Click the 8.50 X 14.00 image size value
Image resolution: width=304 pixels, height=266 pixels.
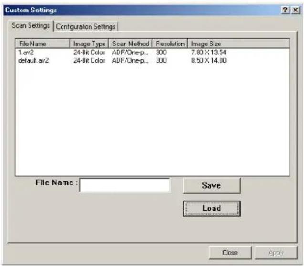click(x=209, y=60)
